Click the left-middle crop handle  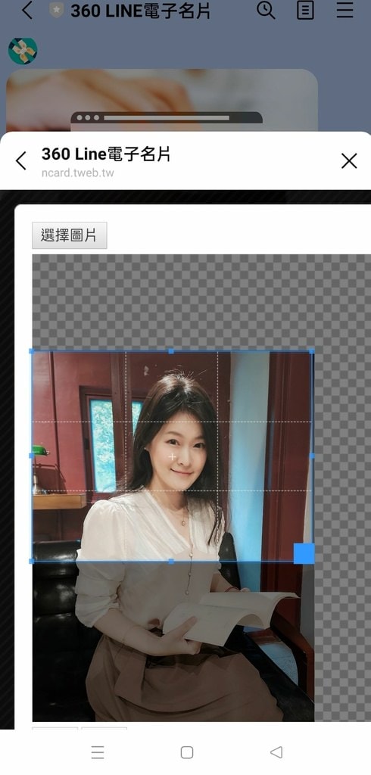(32, 456)
